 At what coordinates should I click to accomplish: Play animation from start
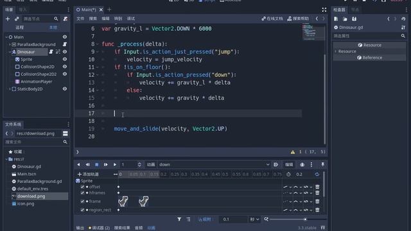(x=105, y=164)
